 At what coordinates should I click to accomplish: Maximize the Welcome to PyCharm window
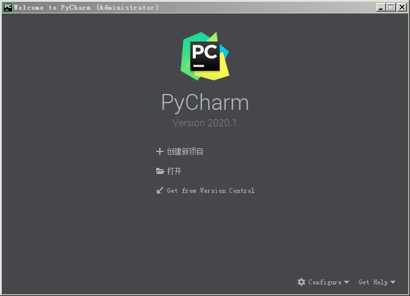(391, 7)
